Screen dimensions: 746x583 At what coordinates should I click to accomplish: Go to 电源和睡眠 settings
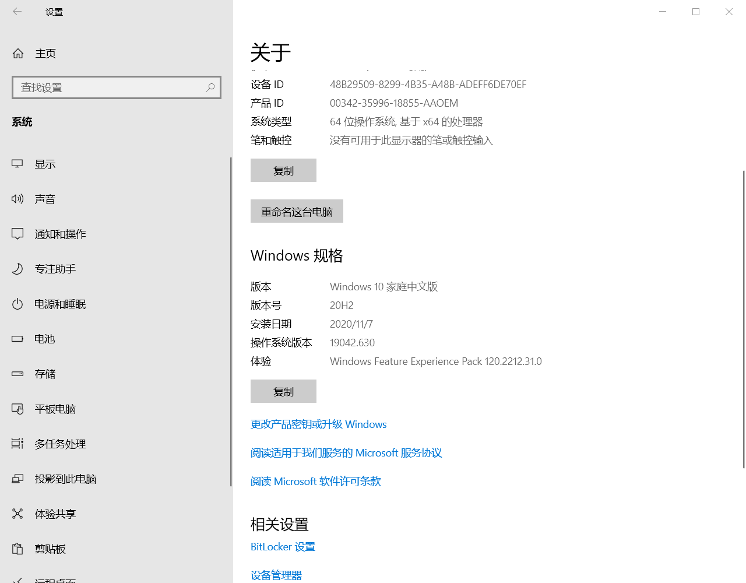pos(60,304)
